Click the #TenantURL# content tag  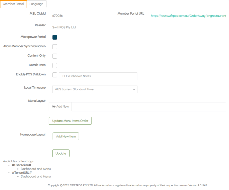tap(22, 173)
